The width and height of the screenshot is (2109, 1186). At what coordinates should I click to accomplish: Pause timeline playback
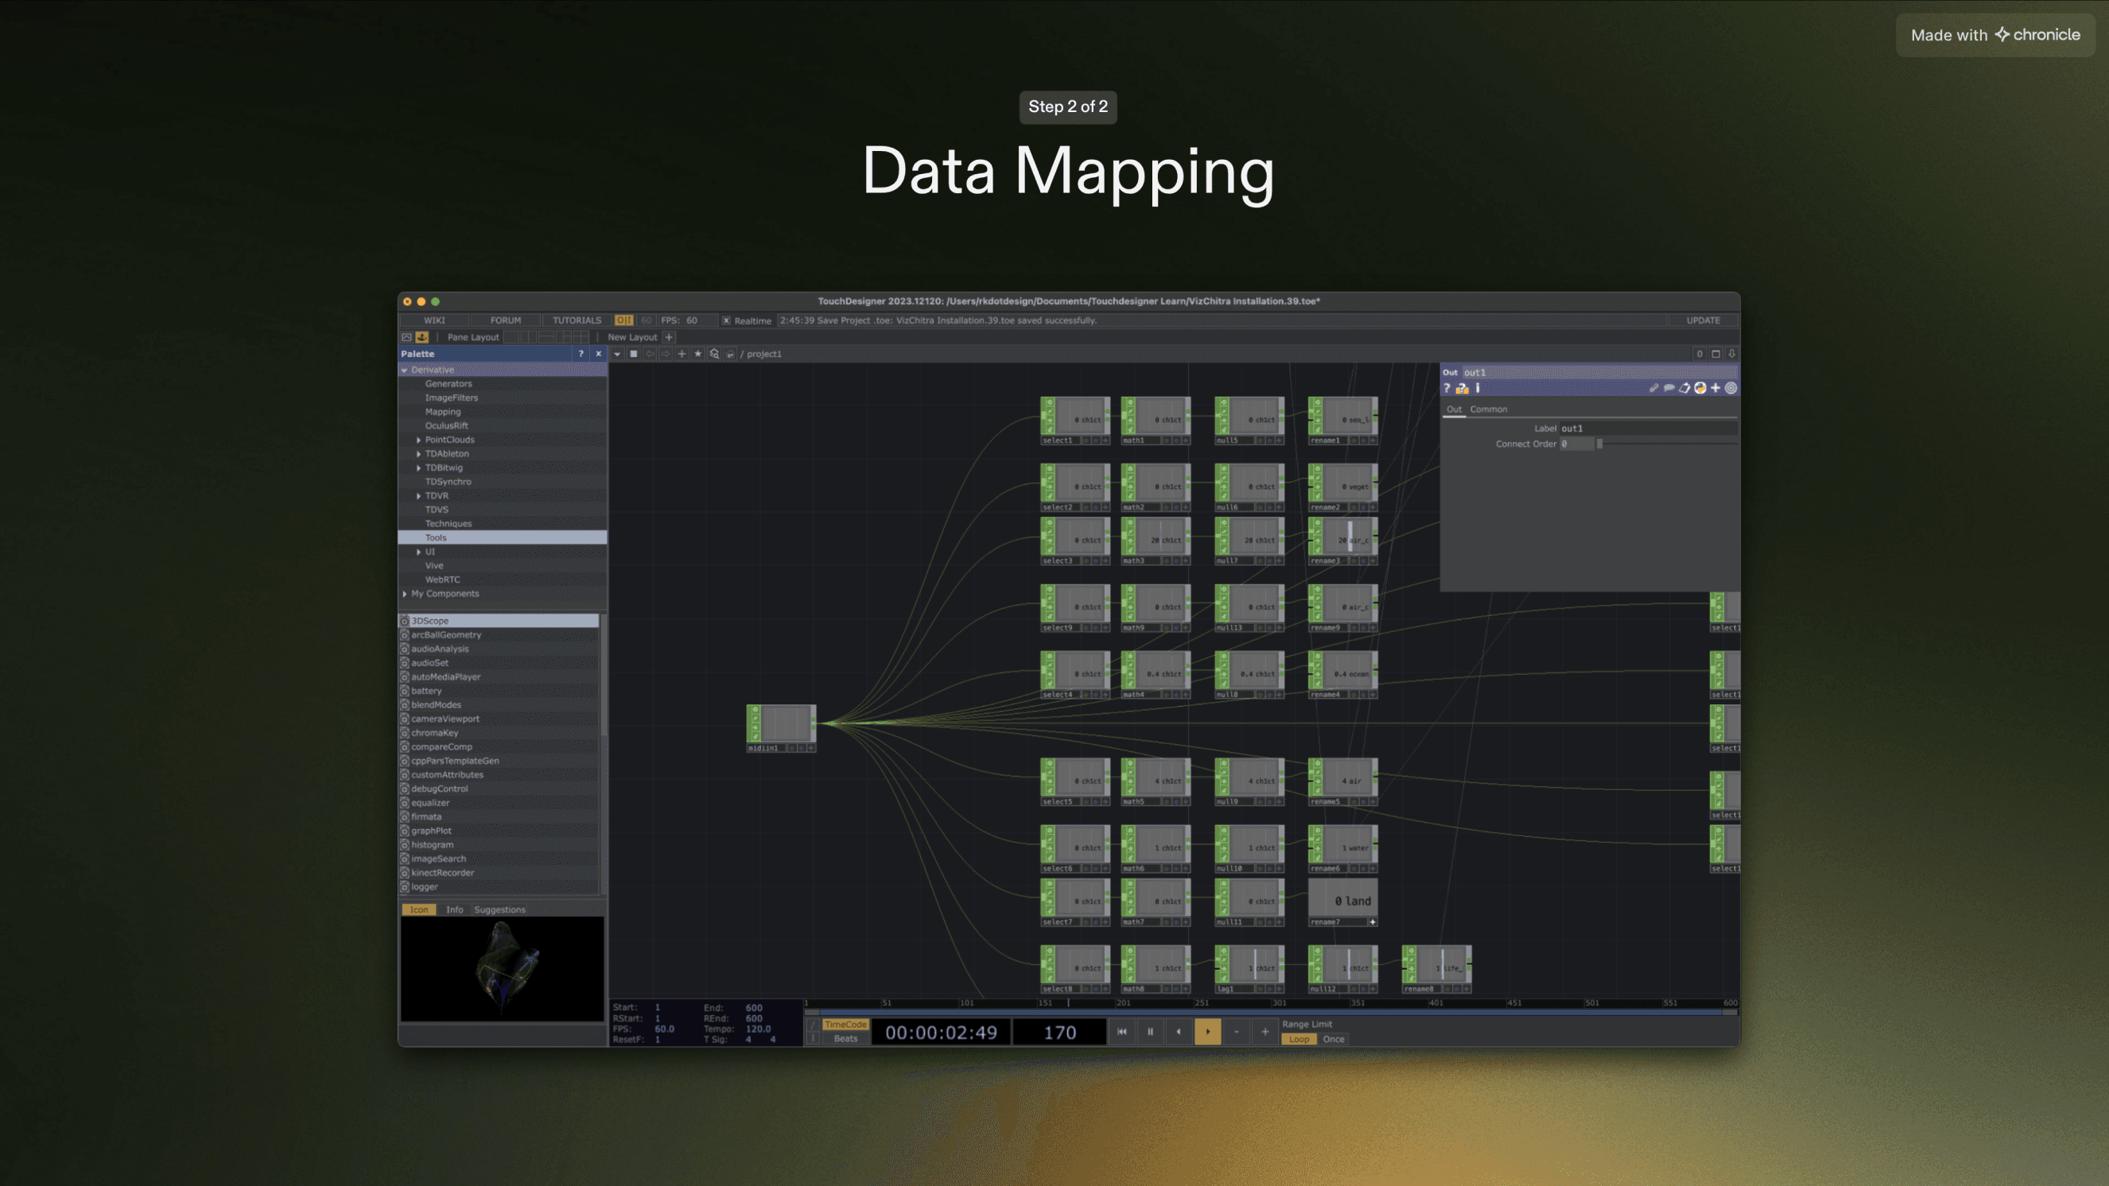[1150, 1032]
